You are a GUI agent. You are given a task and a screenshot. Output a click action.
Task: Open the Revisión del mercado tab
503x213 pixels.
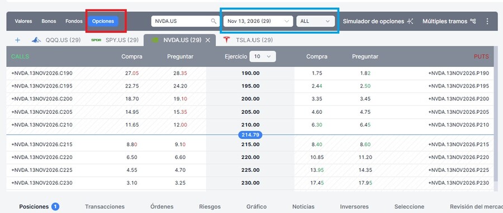tap(476, 207)
